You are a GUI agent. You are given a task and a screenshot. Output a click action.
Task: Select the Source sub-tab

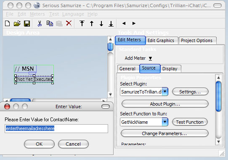tap(150, 68)
